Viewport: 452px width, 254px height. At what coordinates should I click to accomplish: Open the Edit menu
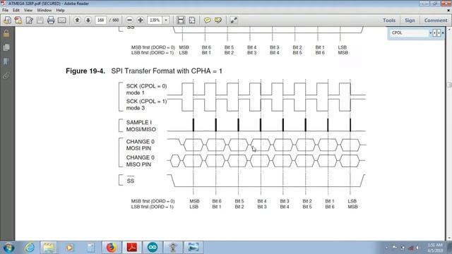click(16, 10)
